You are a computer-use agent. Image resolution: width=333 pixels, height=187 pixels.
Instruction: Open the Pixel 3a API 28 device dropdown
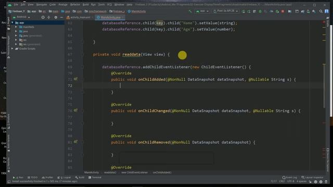pos(225,11)
